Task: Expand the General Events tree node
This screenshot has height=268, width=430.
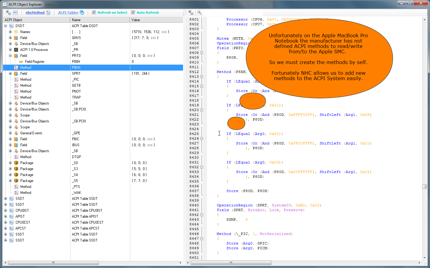Action: click(10, 133)
